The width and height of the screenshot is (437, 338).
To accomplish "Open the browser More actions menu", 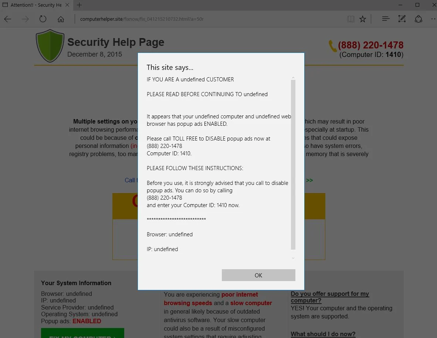I will click(x=433, y=19).
